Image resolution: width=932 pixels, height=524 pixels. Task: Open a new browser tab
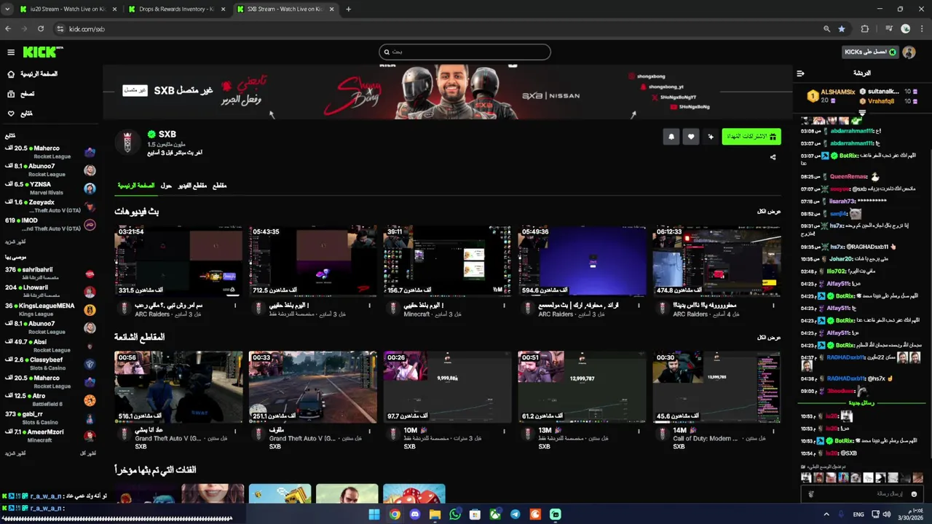tap(348, 9)
